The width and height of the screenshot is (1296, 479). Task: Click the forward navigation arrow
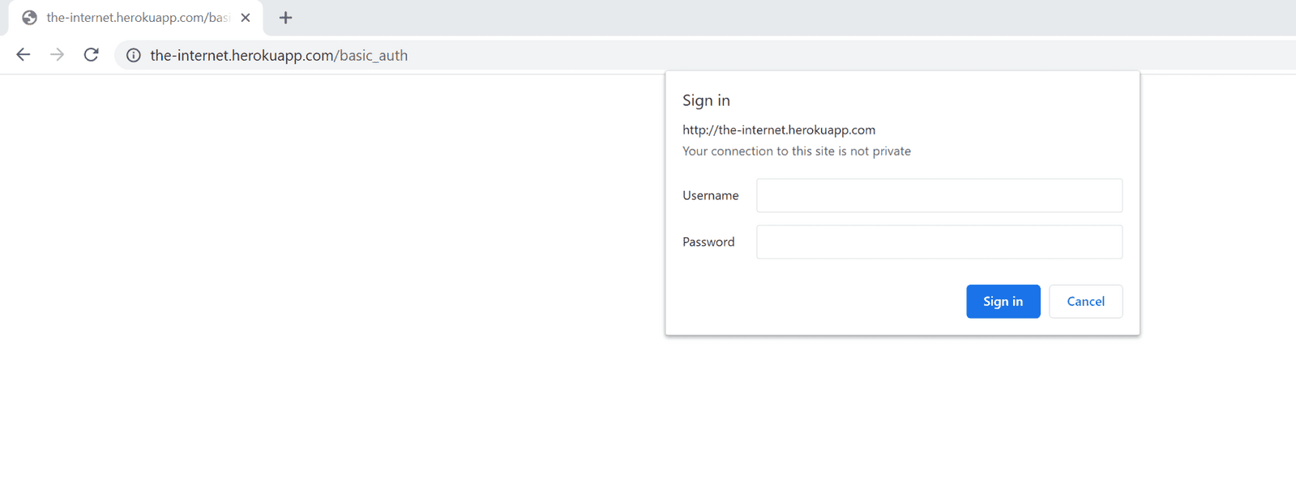pyautogui.click(x=57, y=54)
